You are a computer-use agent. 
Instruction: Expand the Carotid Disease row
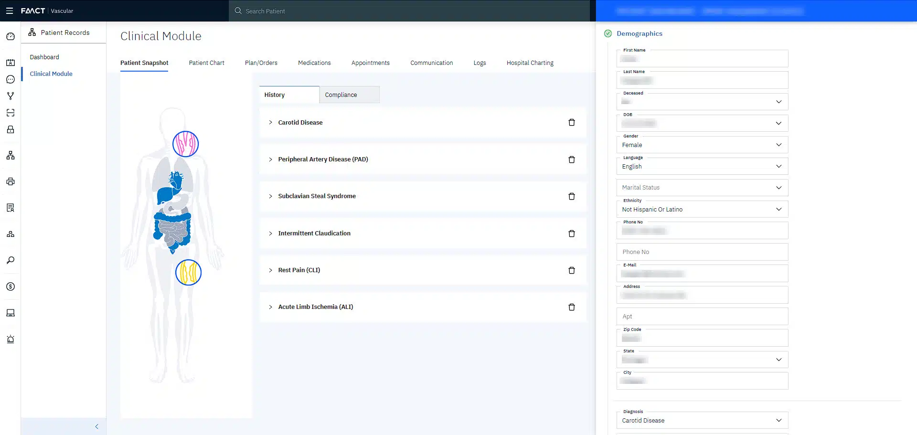click(x=270, y=122)
